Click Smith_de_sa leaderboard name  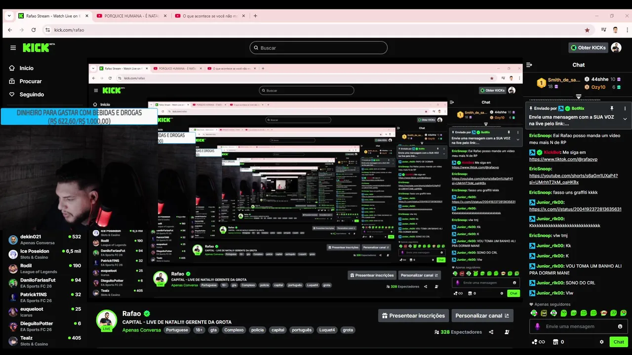coord(564,80)
